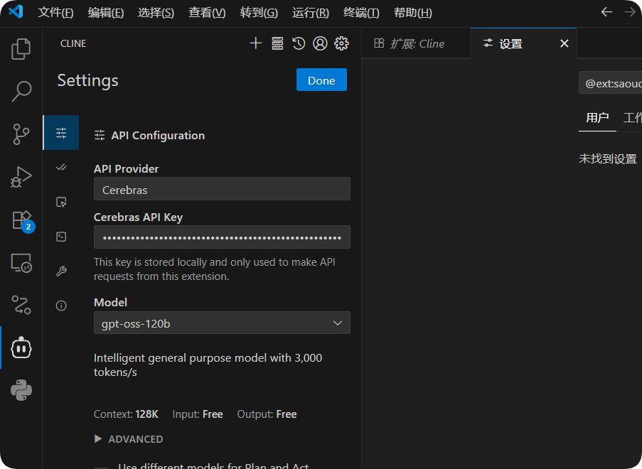Open Cline MCP servers icon

(277, 43)
